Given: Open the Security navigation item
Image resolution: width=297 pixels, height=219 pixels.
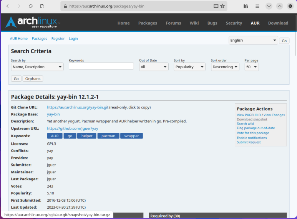Looking at the screenshot, I should pyautogui.click(x=234, y=23).
